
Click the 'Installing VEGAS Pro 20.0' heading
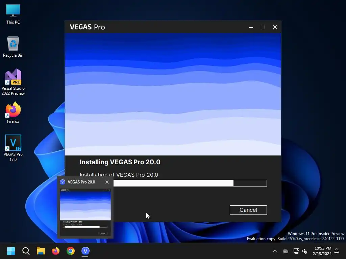coord(120,162)
